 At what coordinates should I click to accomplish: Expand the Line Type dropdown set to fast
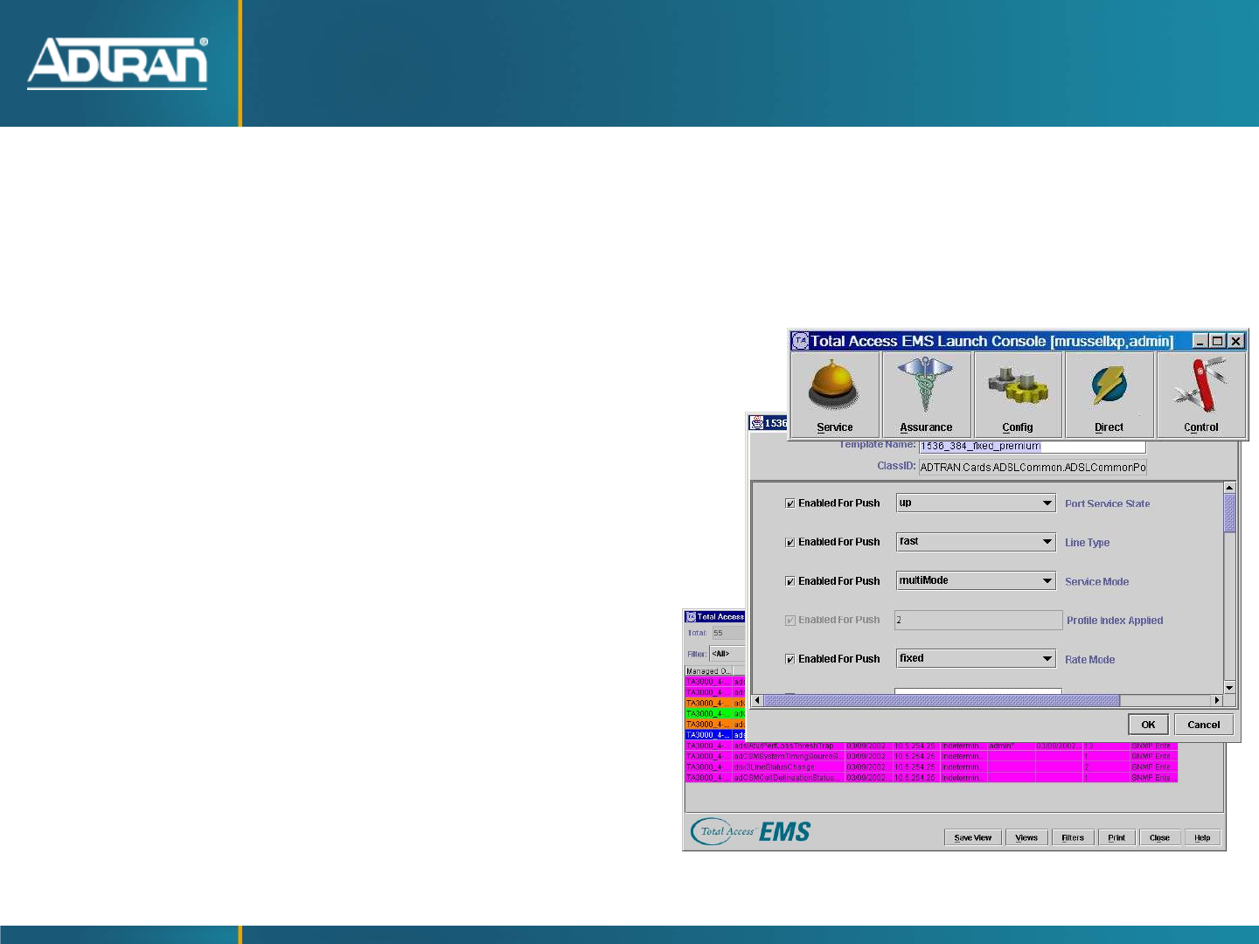977,542
